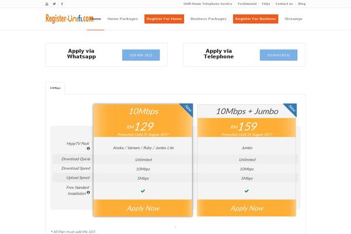This screenshot has height=234, width=351.
Task: Click the New ribbon on 10Mbps + Jumbo plan
Action: [291, 109]
